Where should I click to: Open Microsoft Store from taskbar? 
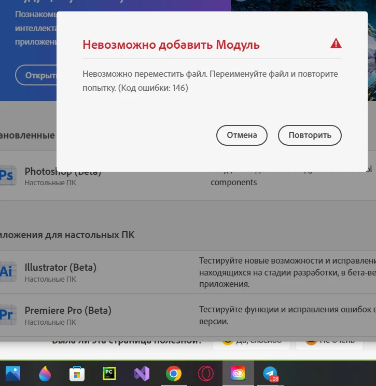[x=77, y=374]
